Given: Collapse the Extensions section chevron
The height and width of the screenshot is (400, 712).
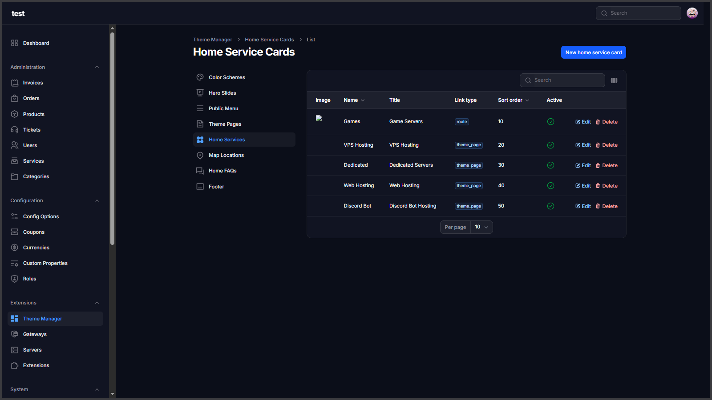Looking at the screenshot, I should pyautogui.click(x=97, y=303).
